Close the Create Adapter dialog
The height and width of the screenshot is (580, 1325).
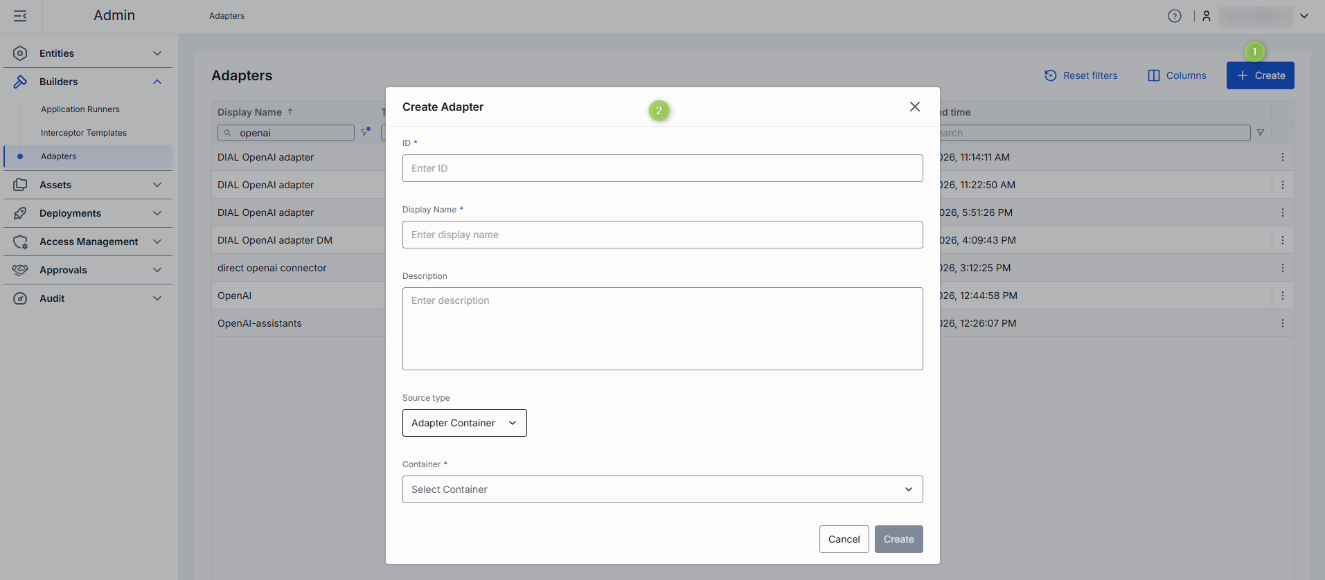[914, 107]
